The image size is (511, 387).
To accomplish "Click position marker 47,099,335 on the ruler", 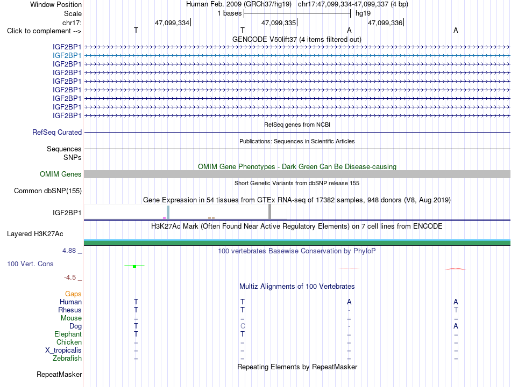I will coord(279,23).
